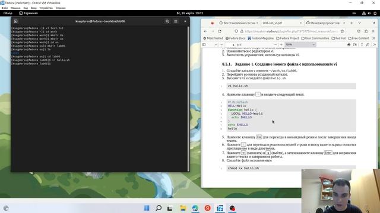The image size is (380, 213).
Task: Go to previous PDF page arrow
Action: (x=216, y=45)
